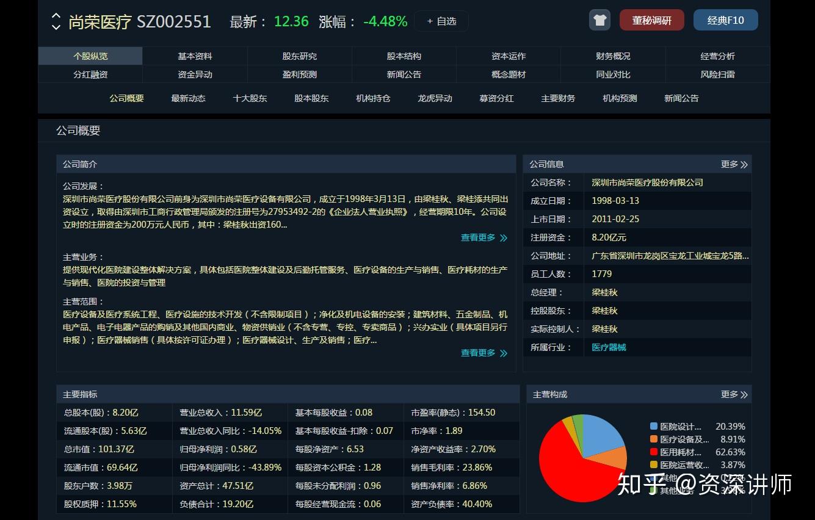Jump to 股本股东 subsection
Image resolution: width=815 pixels, height=520 pixels.
pyautogui.click(x=311, y=98)
